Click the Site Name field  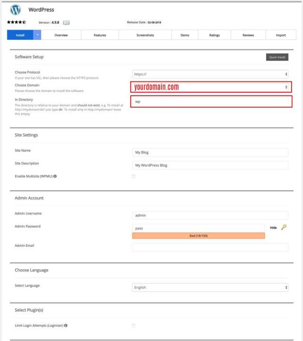210,152
